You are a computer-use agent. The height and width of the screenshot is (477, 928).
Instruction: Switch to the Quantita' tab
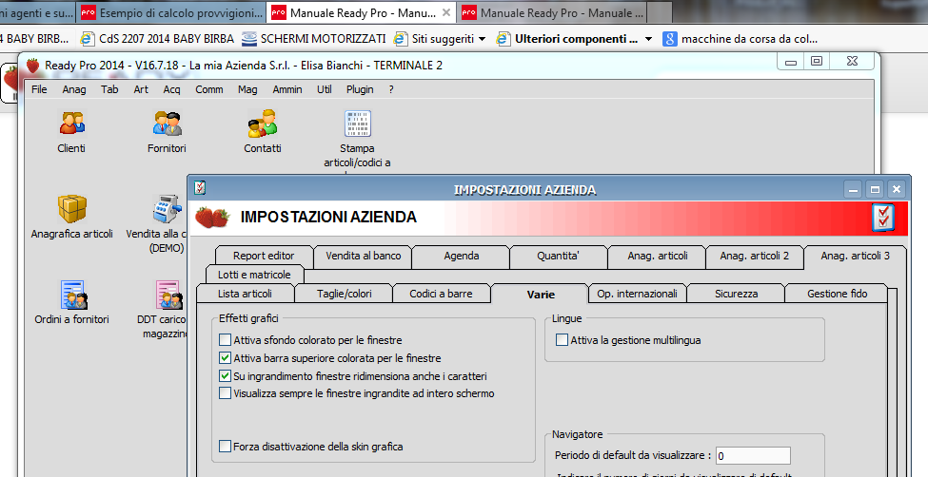coord(558,256)
